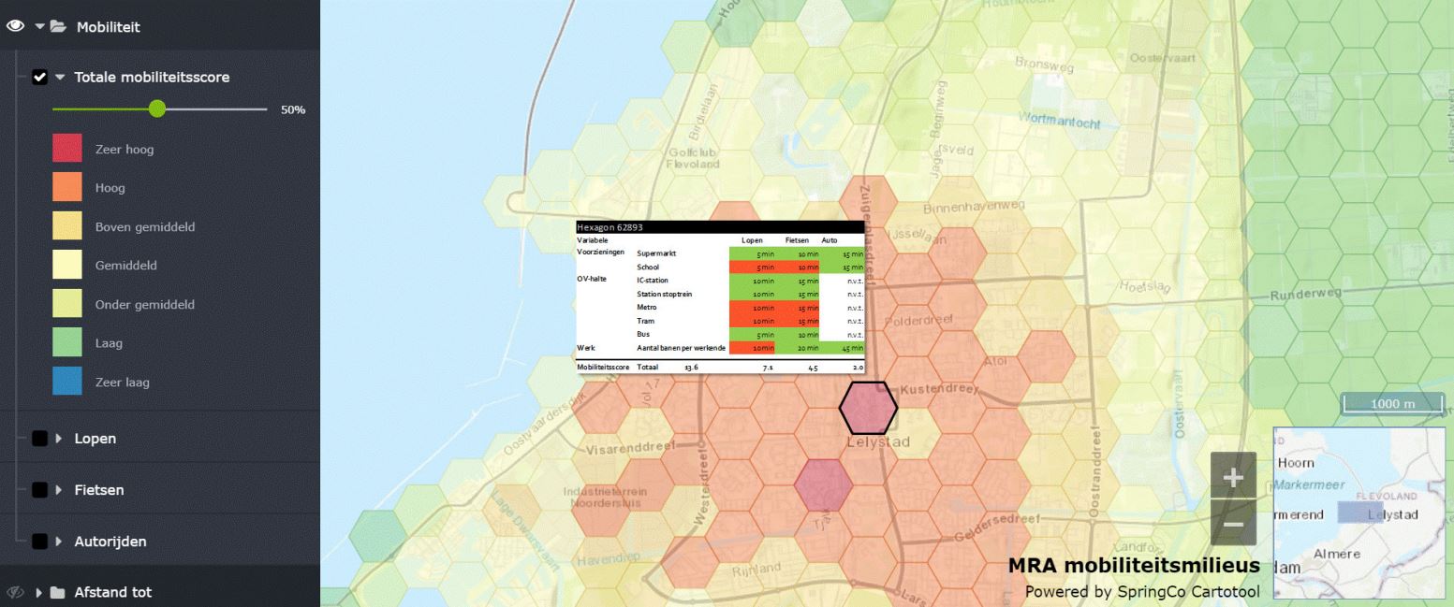
Task: Enable the Lopen layer checkbox
Action: pos(39,439)
